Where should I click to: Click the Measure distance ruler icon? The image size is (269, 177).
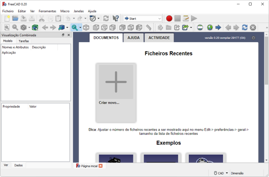(x=149, y=28)
